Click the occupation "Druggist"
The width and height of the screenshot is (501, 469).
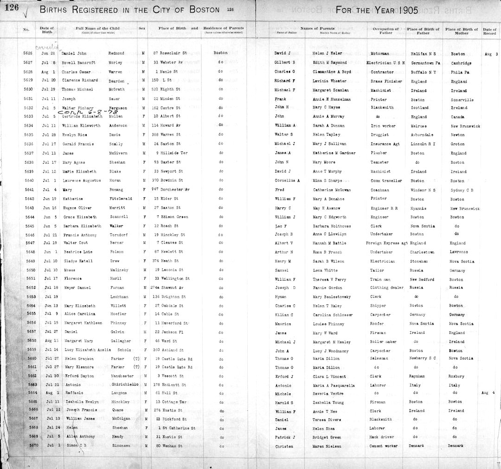click(380, 135)
